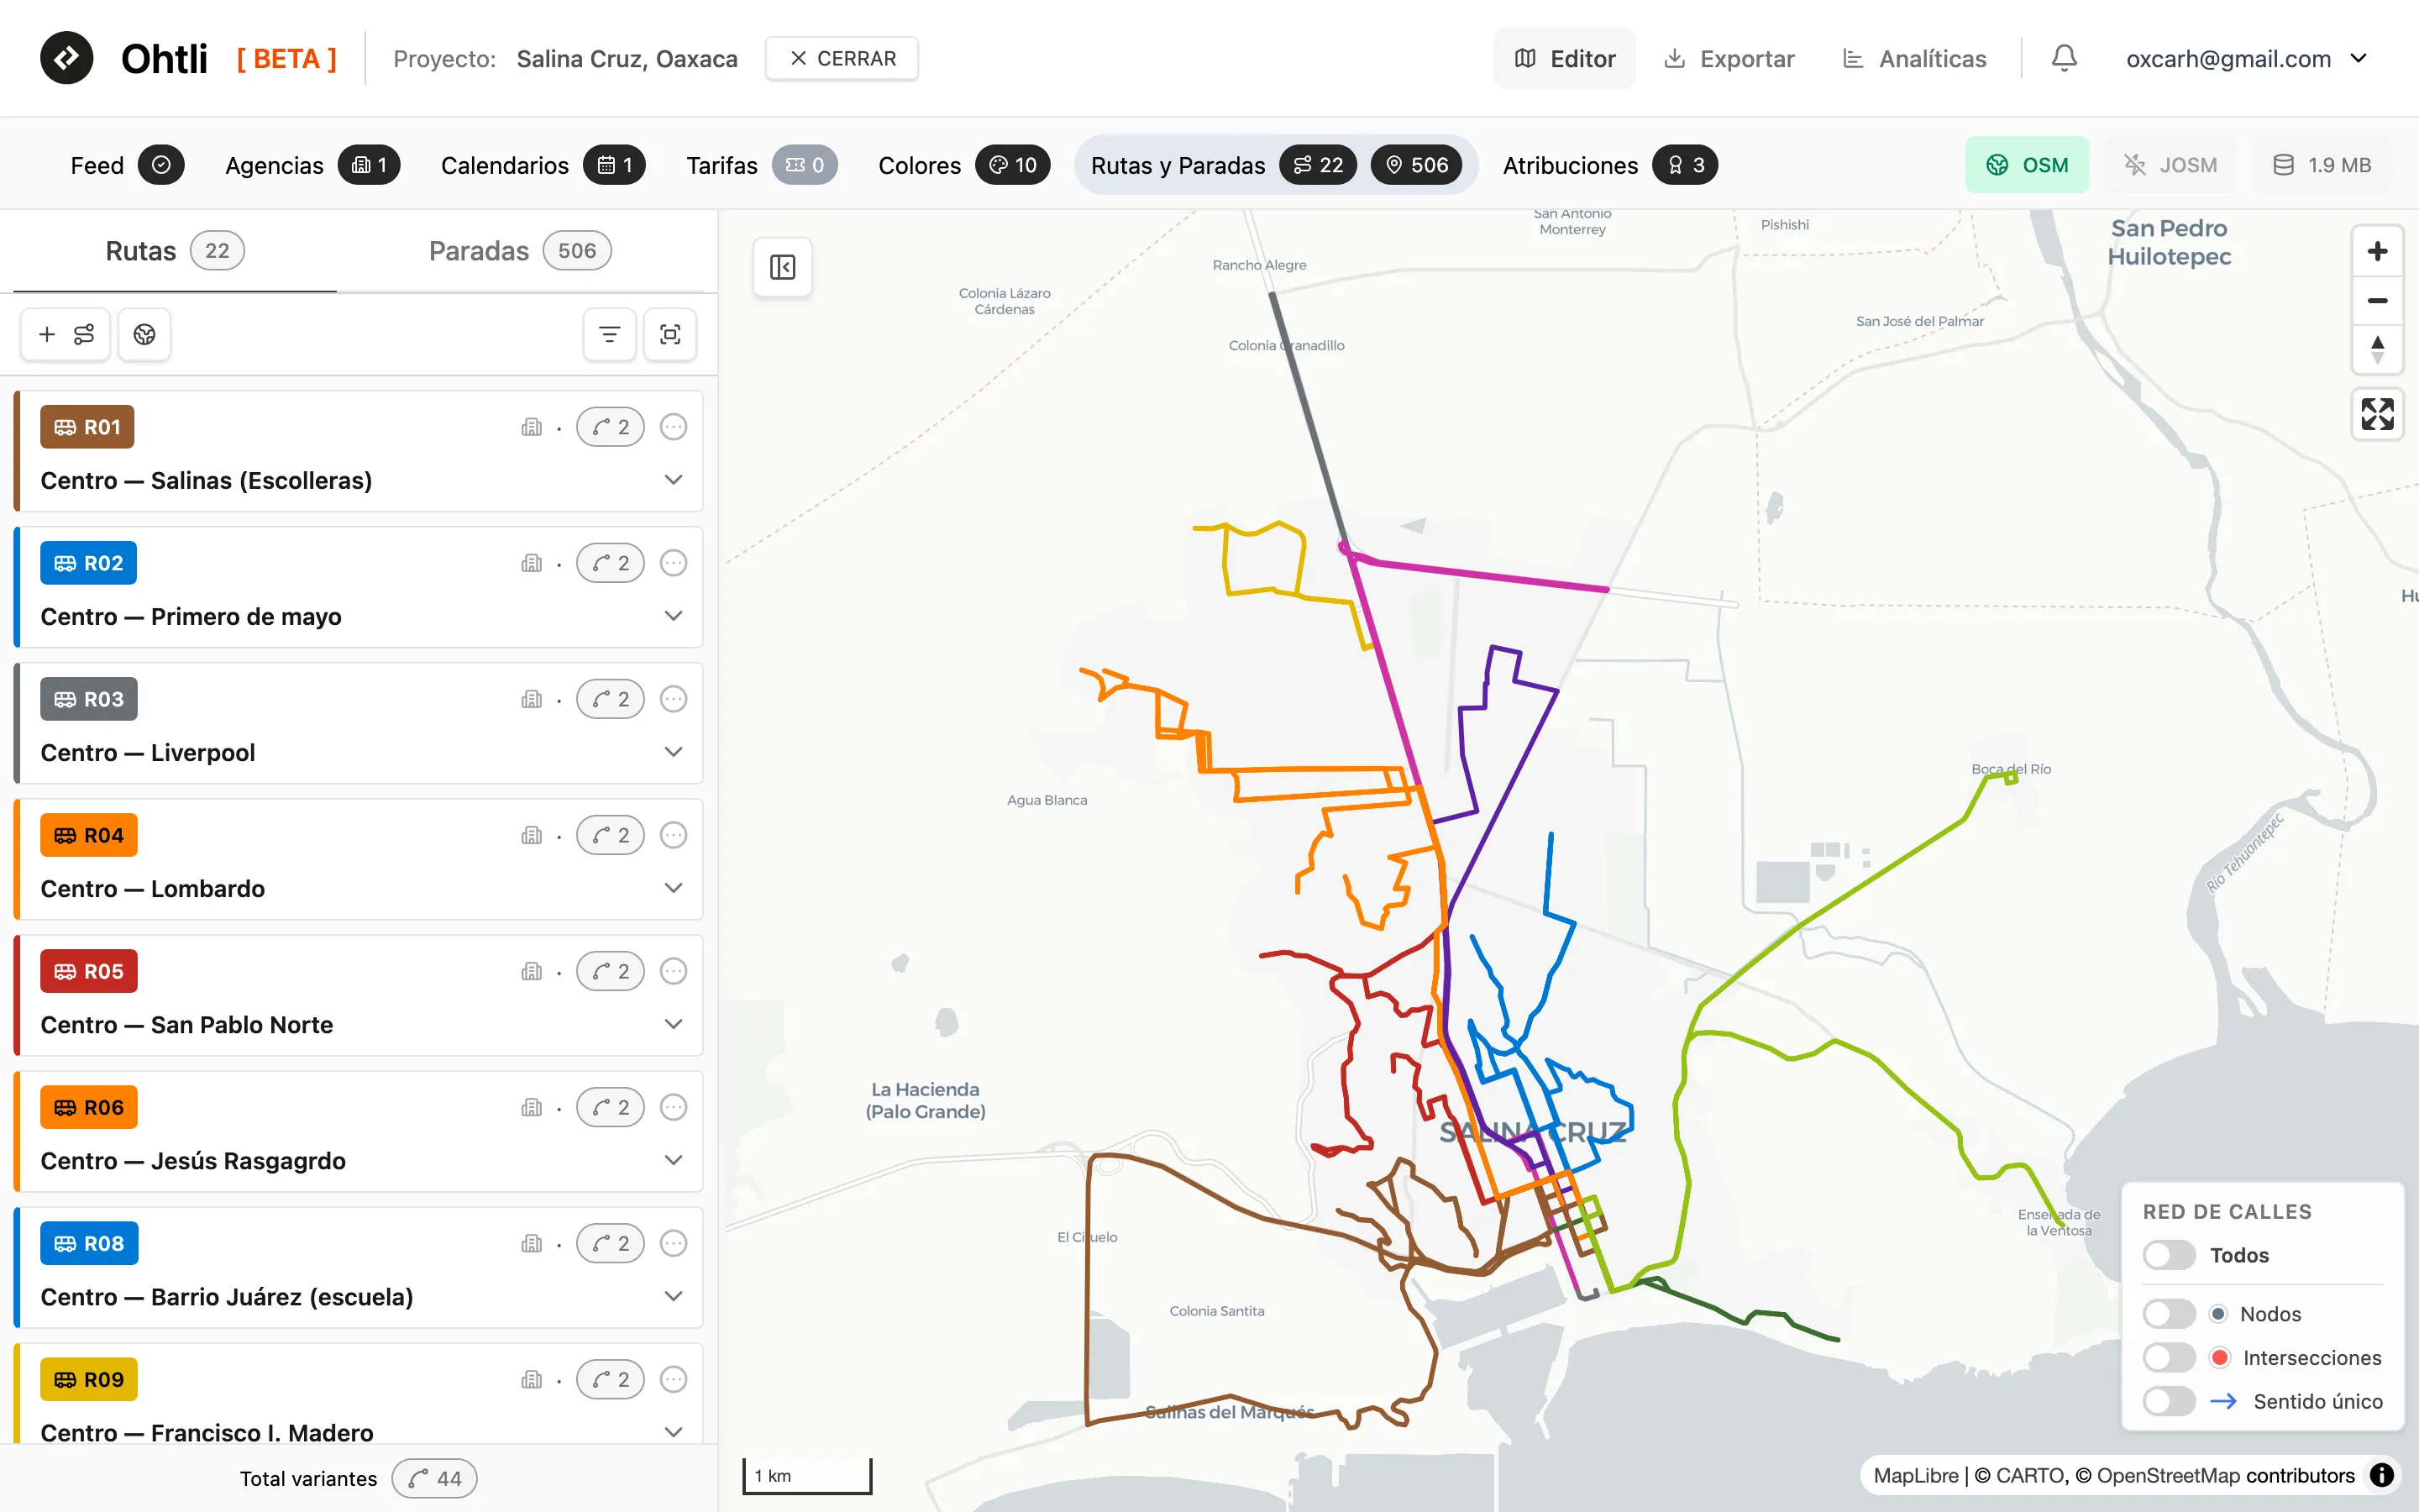The height and width of the screenshot is (1512, 2419).
Task: Collapse the side panel from the map
Action: click(x=783, y=267)
